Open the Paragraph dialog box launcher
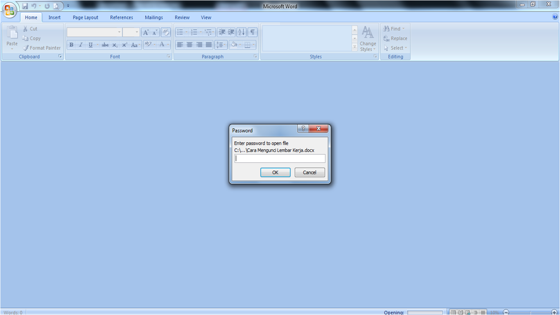 tap(255, 57)
